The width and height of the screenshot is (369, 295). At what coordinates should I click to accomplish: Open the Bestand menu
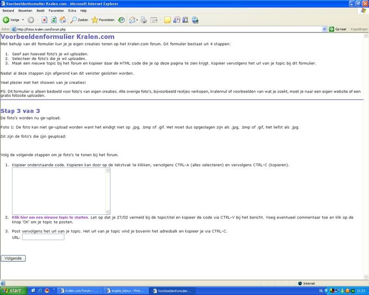coord(8,11)
